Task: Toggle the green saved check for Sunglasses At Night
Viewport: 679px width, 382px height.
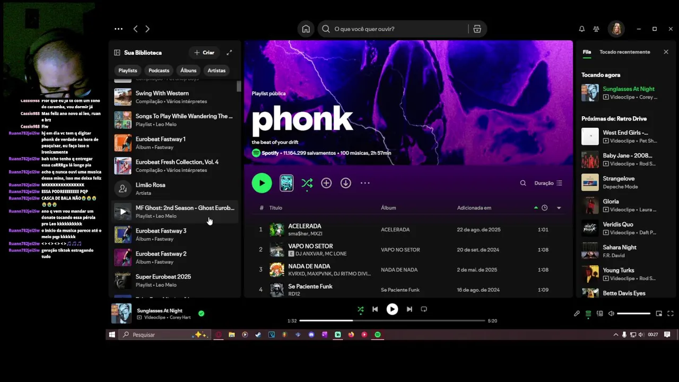Action: [201, 314]
